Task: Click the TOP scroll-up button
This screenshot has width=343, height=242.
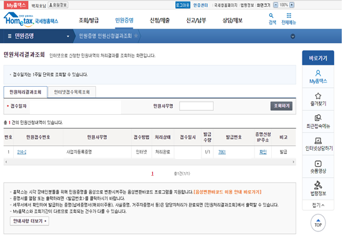Action: 318,223
